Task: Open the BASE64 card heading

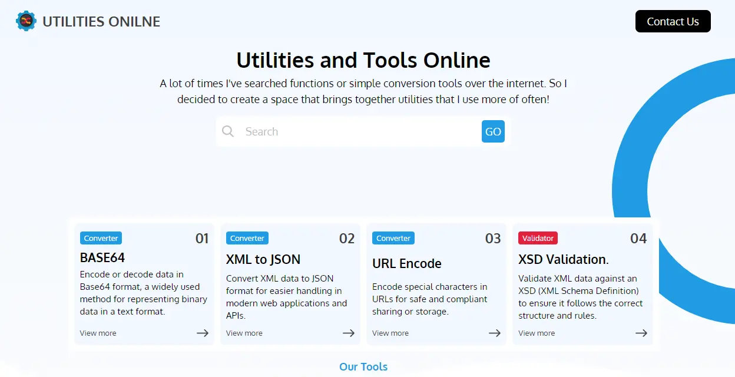Action: [x=102, y=257]
